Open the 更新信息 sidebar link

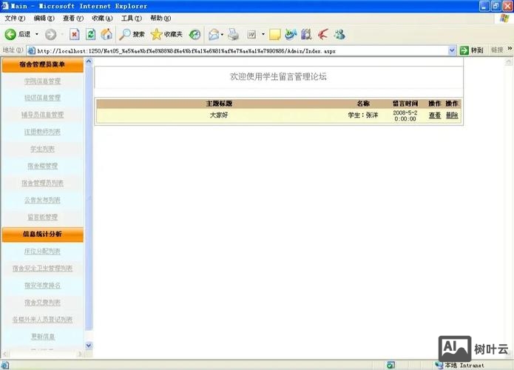[x=43, y=337]
